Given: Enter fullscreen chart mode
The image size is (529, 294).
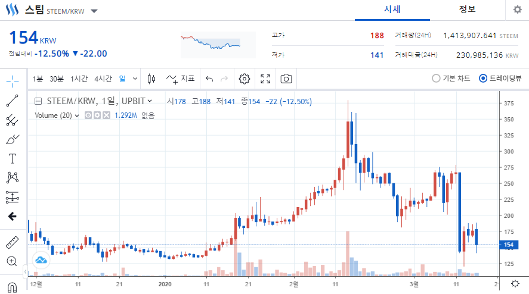Looking at the screenshot, I should click(265, 79).
